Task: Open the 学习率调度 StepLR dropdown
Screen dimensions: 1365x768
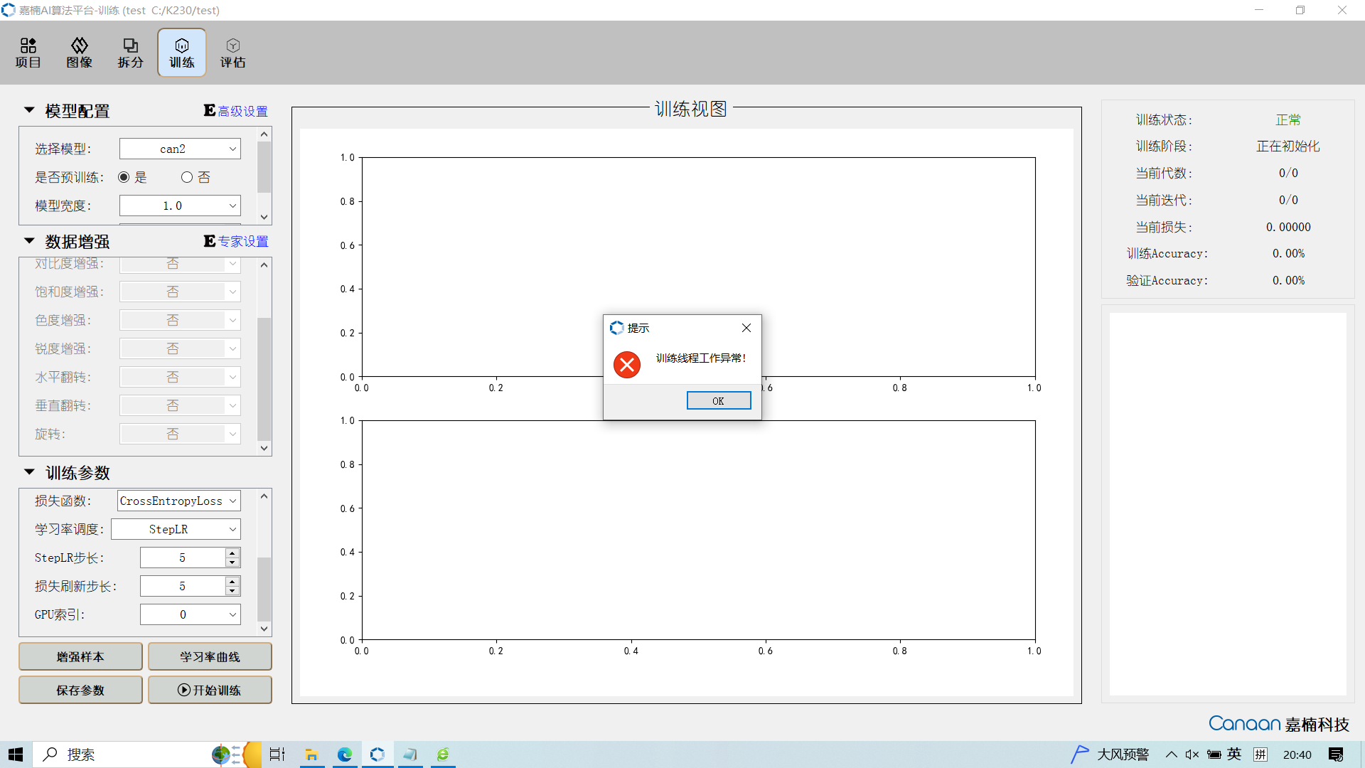Action: point(176,529)
